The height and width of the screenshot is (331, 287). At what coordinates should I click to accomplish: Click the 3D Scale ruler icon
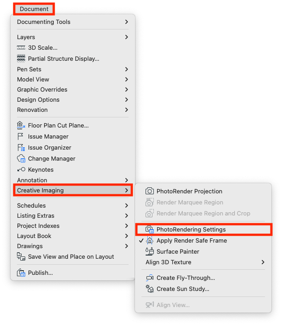(21, 47)
